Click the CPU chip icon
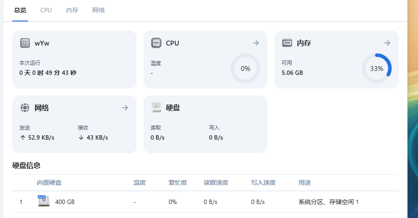Viewport: 418px width, 218px height. (x=156, y=43)
